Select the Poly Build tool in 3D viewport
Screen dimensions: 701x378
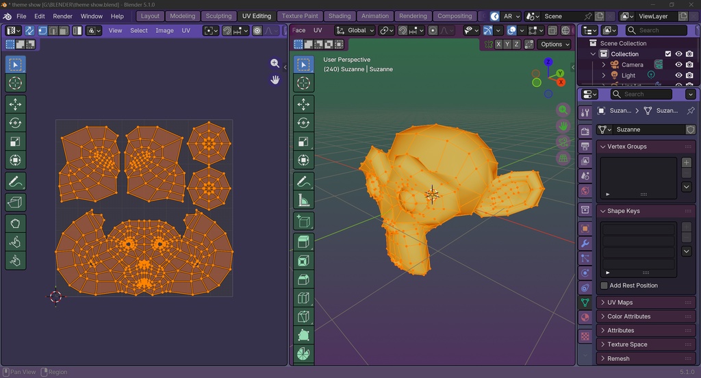click(303, 336)
